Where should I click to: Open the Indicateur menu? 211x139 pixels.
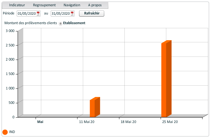coord(17,5)
